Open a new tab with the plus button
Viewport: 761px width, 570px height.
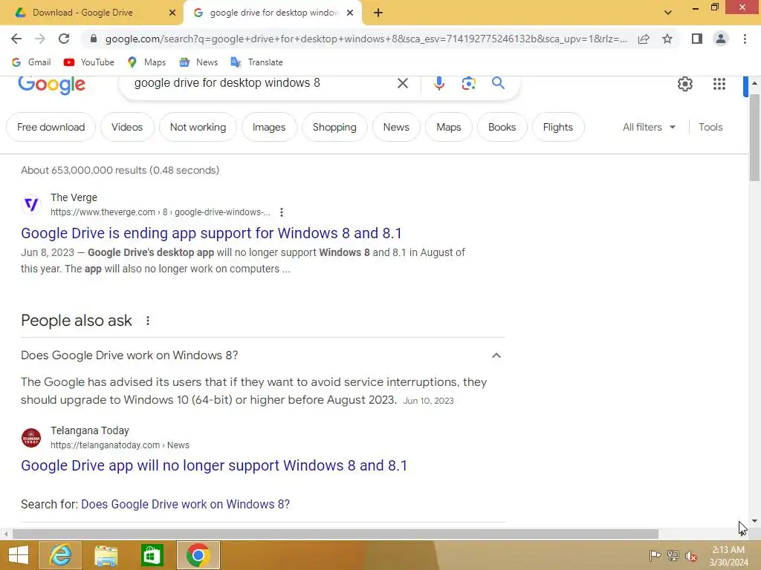pyautogui.click(x=378, y=13)
